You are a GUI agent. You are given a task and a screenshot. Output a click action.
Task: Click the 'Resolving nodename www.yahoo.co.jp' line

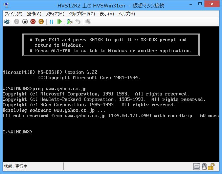click(54, 110)
